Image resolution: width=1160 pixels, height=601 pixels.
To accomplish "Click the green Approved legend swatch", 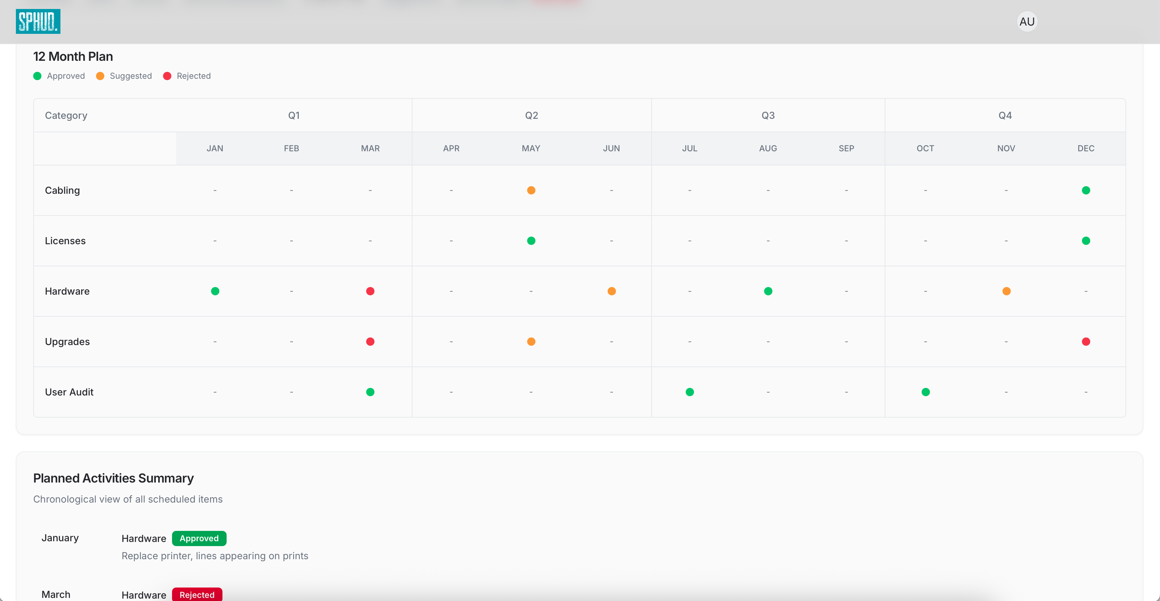I will coord(37,76).
